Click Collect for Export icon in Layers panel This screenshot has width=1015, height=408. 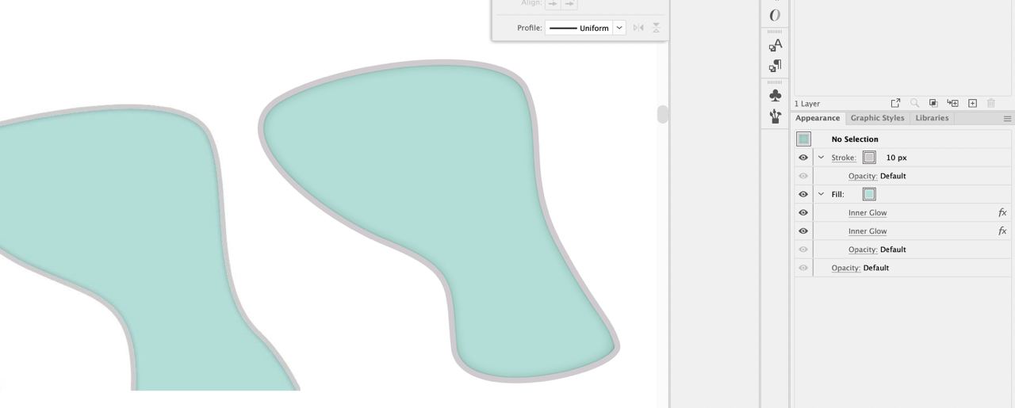(895, 103)
